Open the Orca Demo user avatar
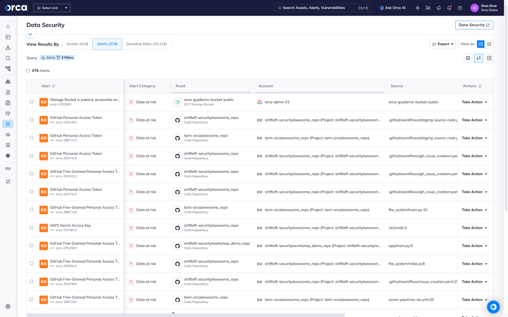Image resolution: width=508 pixels, height=317 pixels. pyautogui.click(x=474, y=8)
